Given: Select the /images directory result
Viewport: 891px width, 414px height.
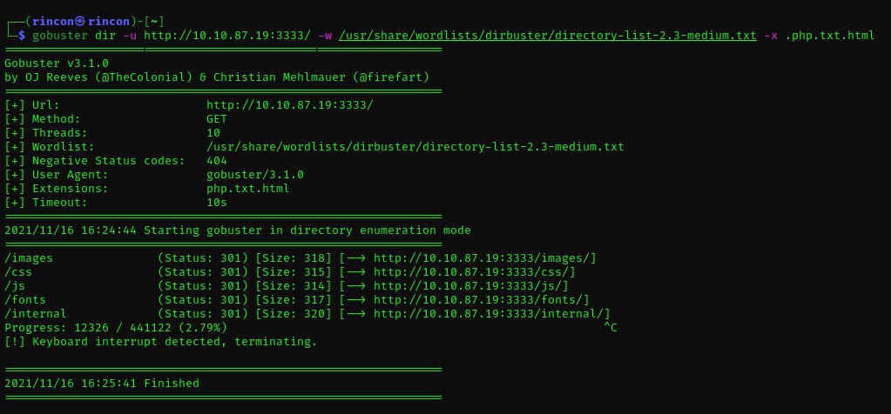Looking at the screenshot, I should pyautogui.click(x=29, y=258).
